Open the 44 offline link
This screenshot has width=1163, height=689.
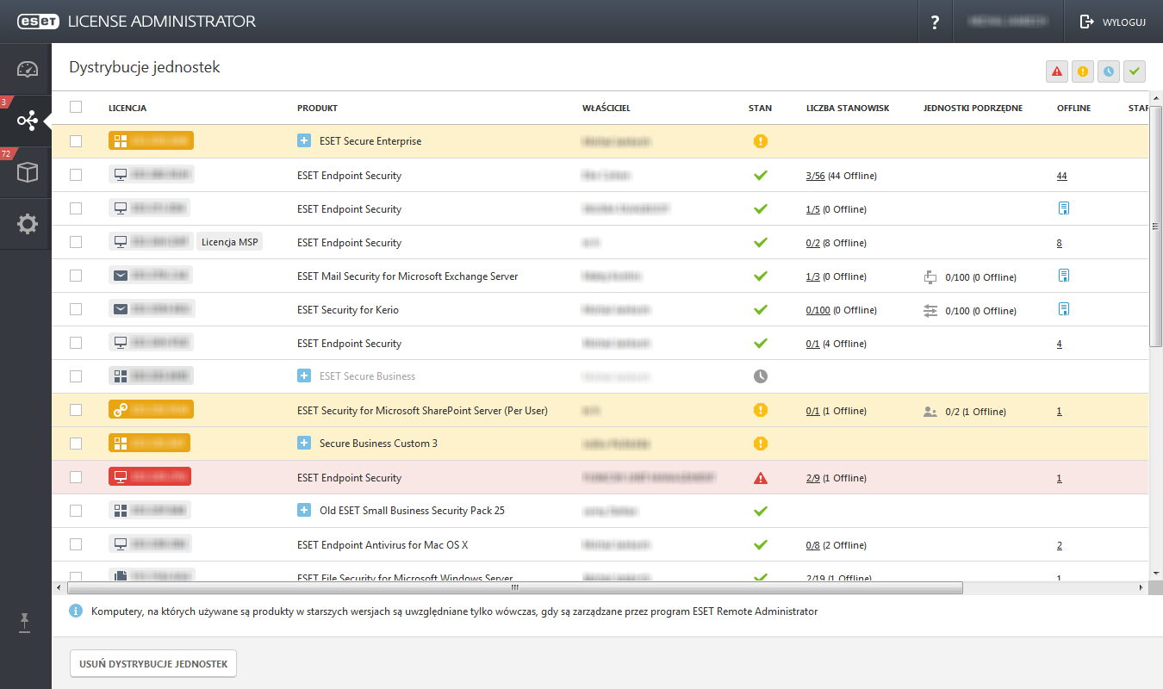click(1061, 176)
